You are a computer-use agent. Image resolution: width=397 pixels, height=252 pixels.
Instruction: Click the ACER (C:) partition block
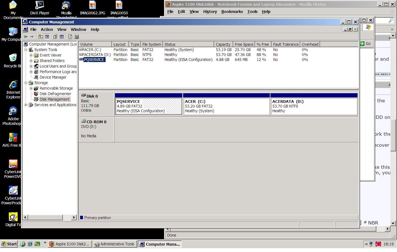click(x=226, y=106)
